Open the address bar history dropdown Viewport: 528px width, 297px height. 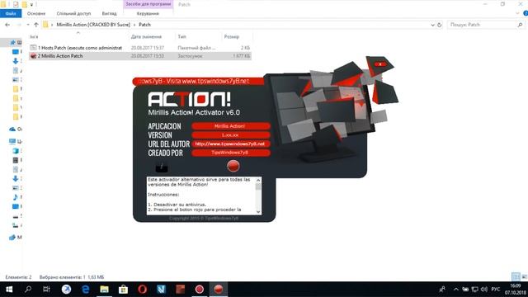(x=432, y=25)
